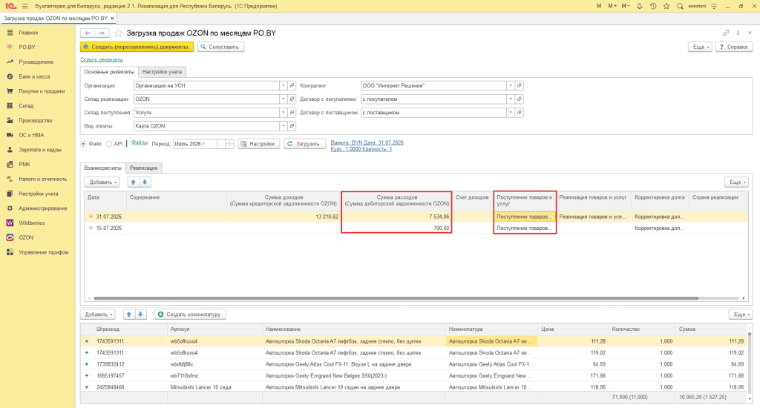Viewport: 760px width, 408px height.
Task: Open Добавить dropdown in Взаиморасчеты toolbar
Action: tap(102, 182)
